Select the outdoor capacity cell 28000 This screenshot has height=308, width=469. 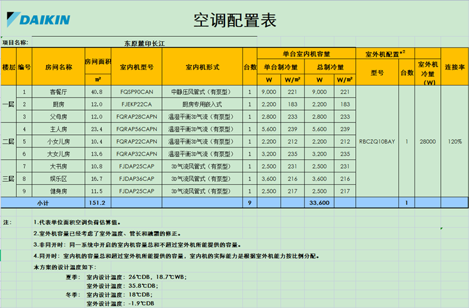click(428, 142)
